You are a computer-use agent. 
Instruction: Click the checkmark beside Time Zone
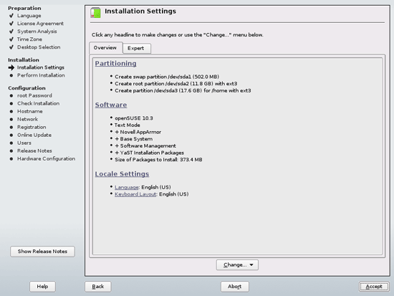pyautogui.click(x=11, y=39)
